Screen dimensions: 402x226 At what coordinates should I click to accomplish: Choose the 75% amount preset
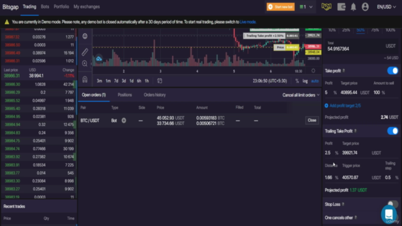(375, 30)
